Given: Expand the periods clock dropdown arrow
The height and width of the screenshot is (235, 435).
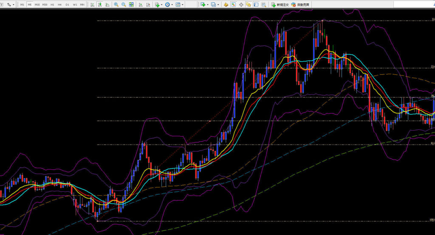Looking at the screenshot, I should point(172,5).
